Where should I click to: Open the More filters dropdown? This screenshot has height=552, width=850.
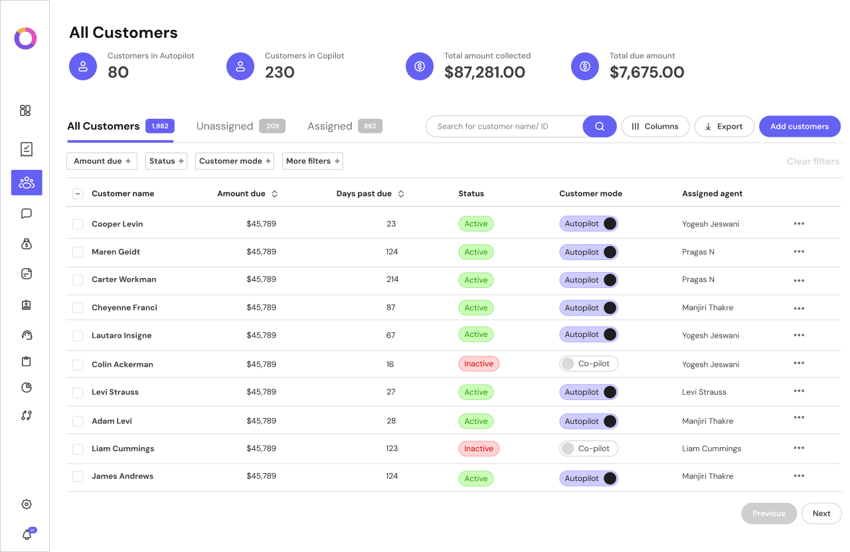point(312,161)
